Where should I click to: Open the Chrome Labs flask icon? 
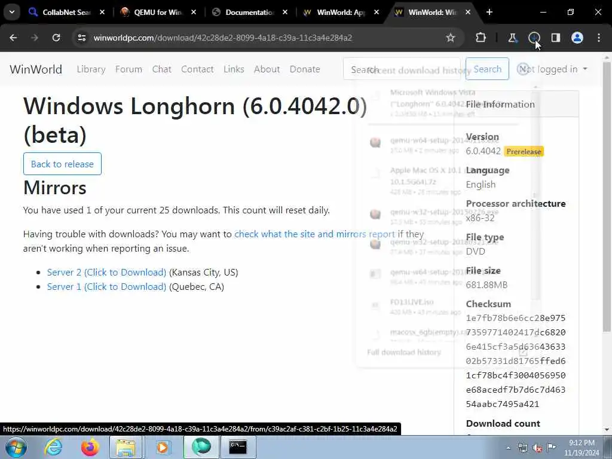tap(512, 38)
